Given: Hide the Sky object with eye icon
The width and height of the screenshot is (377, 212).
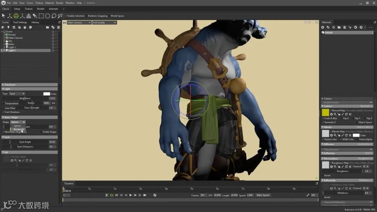Looking at the screenshot, I should point(56,41).
